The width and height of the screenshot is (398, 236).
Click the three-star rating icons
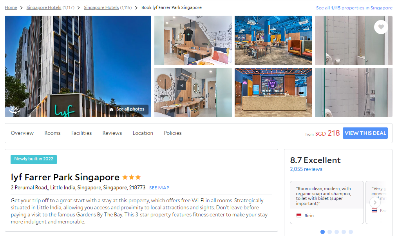click(x=132, y=177)
